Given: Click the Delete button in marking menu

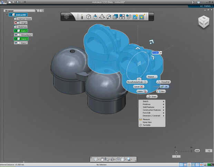Looking at the screenshot, I should (x=142, y=91).
